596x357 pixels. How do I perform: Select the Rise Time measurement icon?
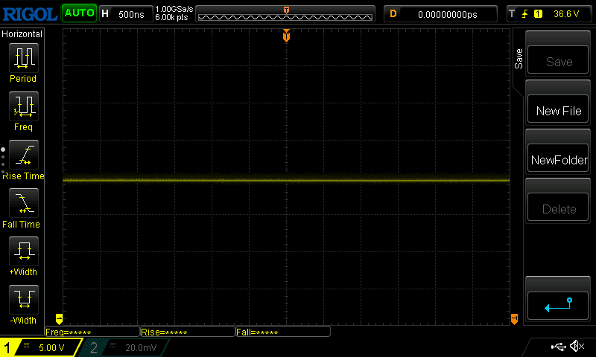24,155
